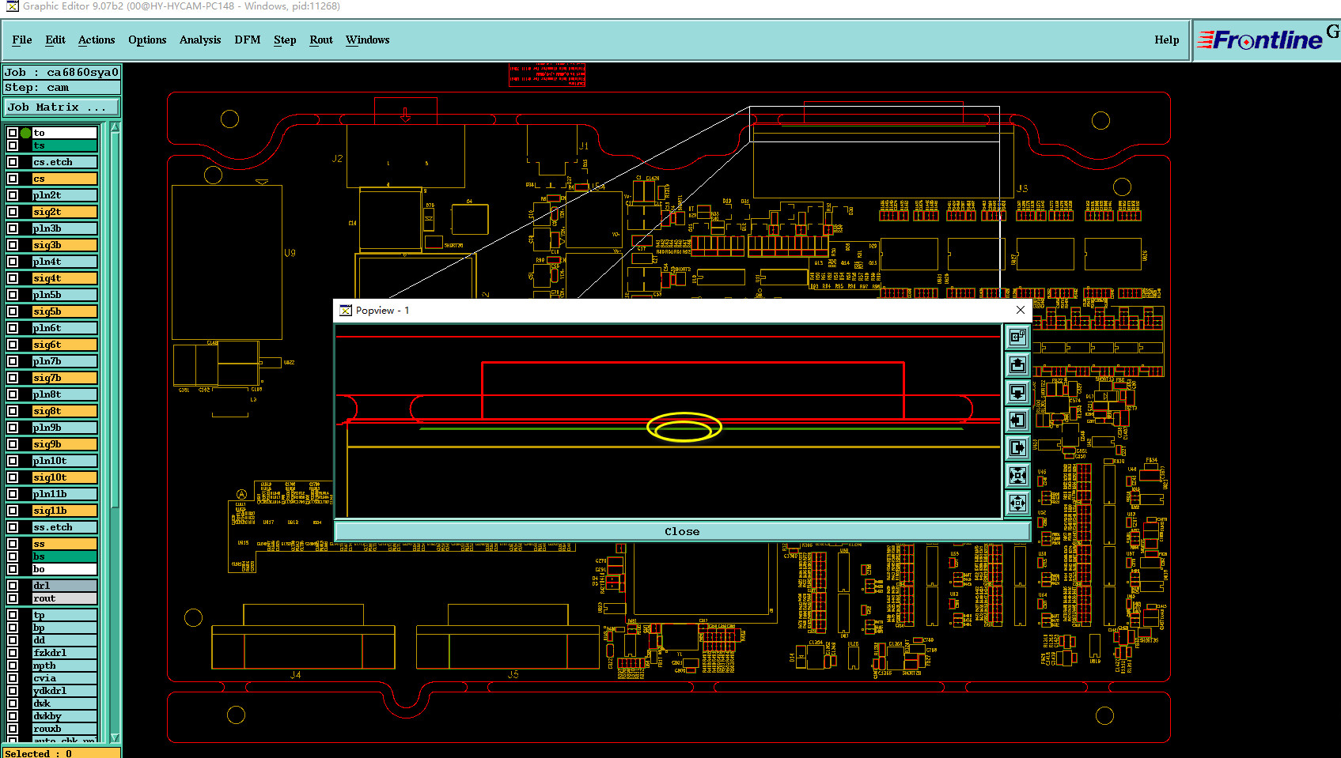1341x758 pixels.
Task: Select the 'bs' layer name
Action: coord(65,556)
